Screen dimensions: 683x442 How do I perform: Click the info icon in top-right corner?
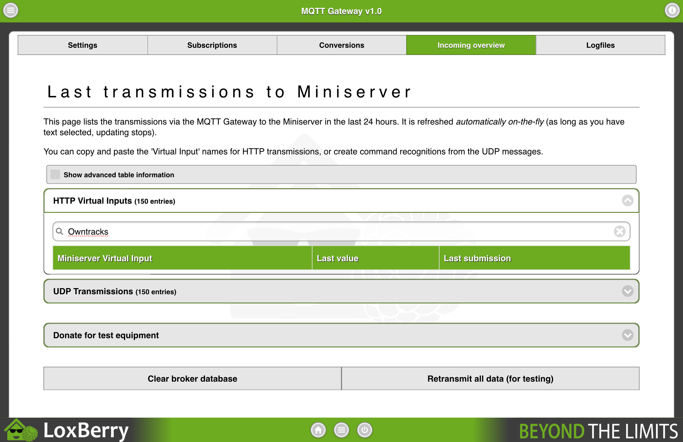[x=672, y=11]
